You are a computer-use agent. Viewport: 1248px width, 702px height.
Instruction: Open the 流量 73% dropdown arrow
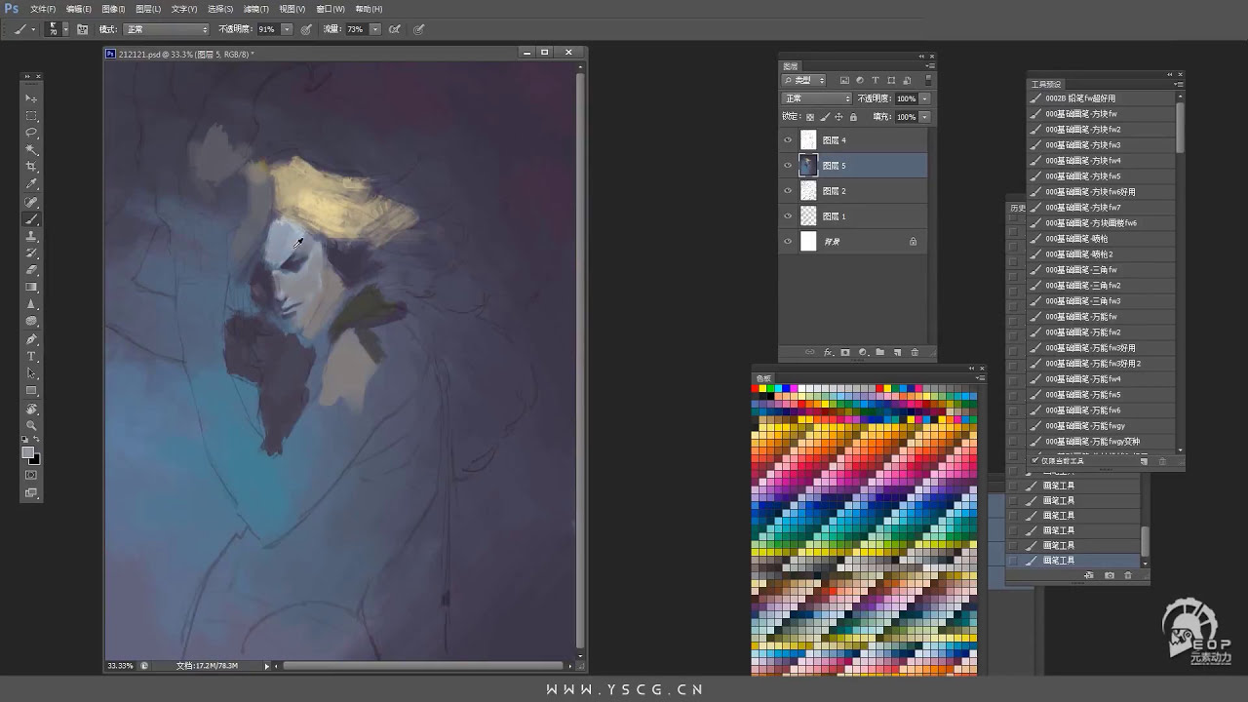click(374, 29)
